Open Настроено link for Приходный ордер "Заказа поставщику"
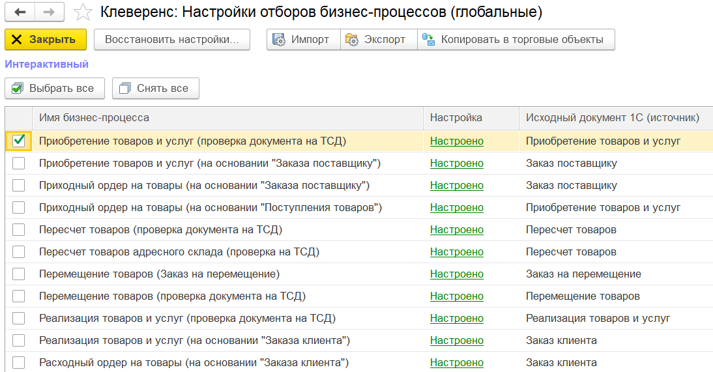Image resolution: width=713 pixels, height=372 pixels. coord(456,186)
